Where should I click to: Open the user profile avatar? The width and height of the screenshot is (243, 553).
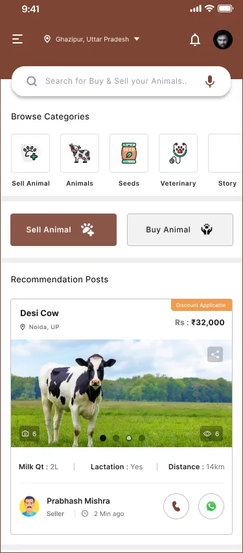coord(223,40)
